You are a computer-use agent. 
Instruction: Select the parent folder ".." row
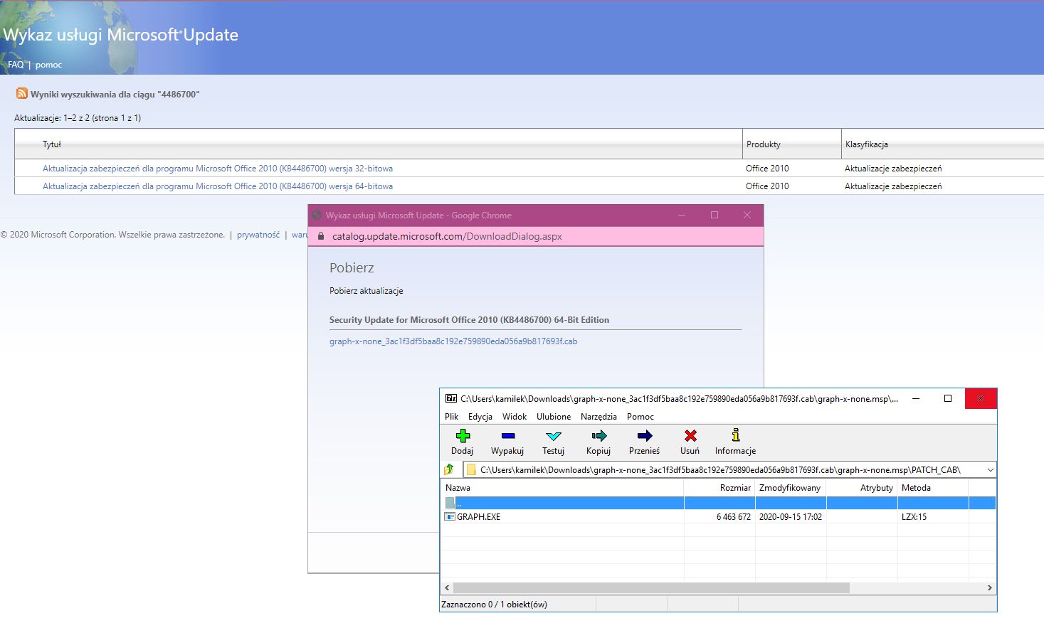point(718,503)
